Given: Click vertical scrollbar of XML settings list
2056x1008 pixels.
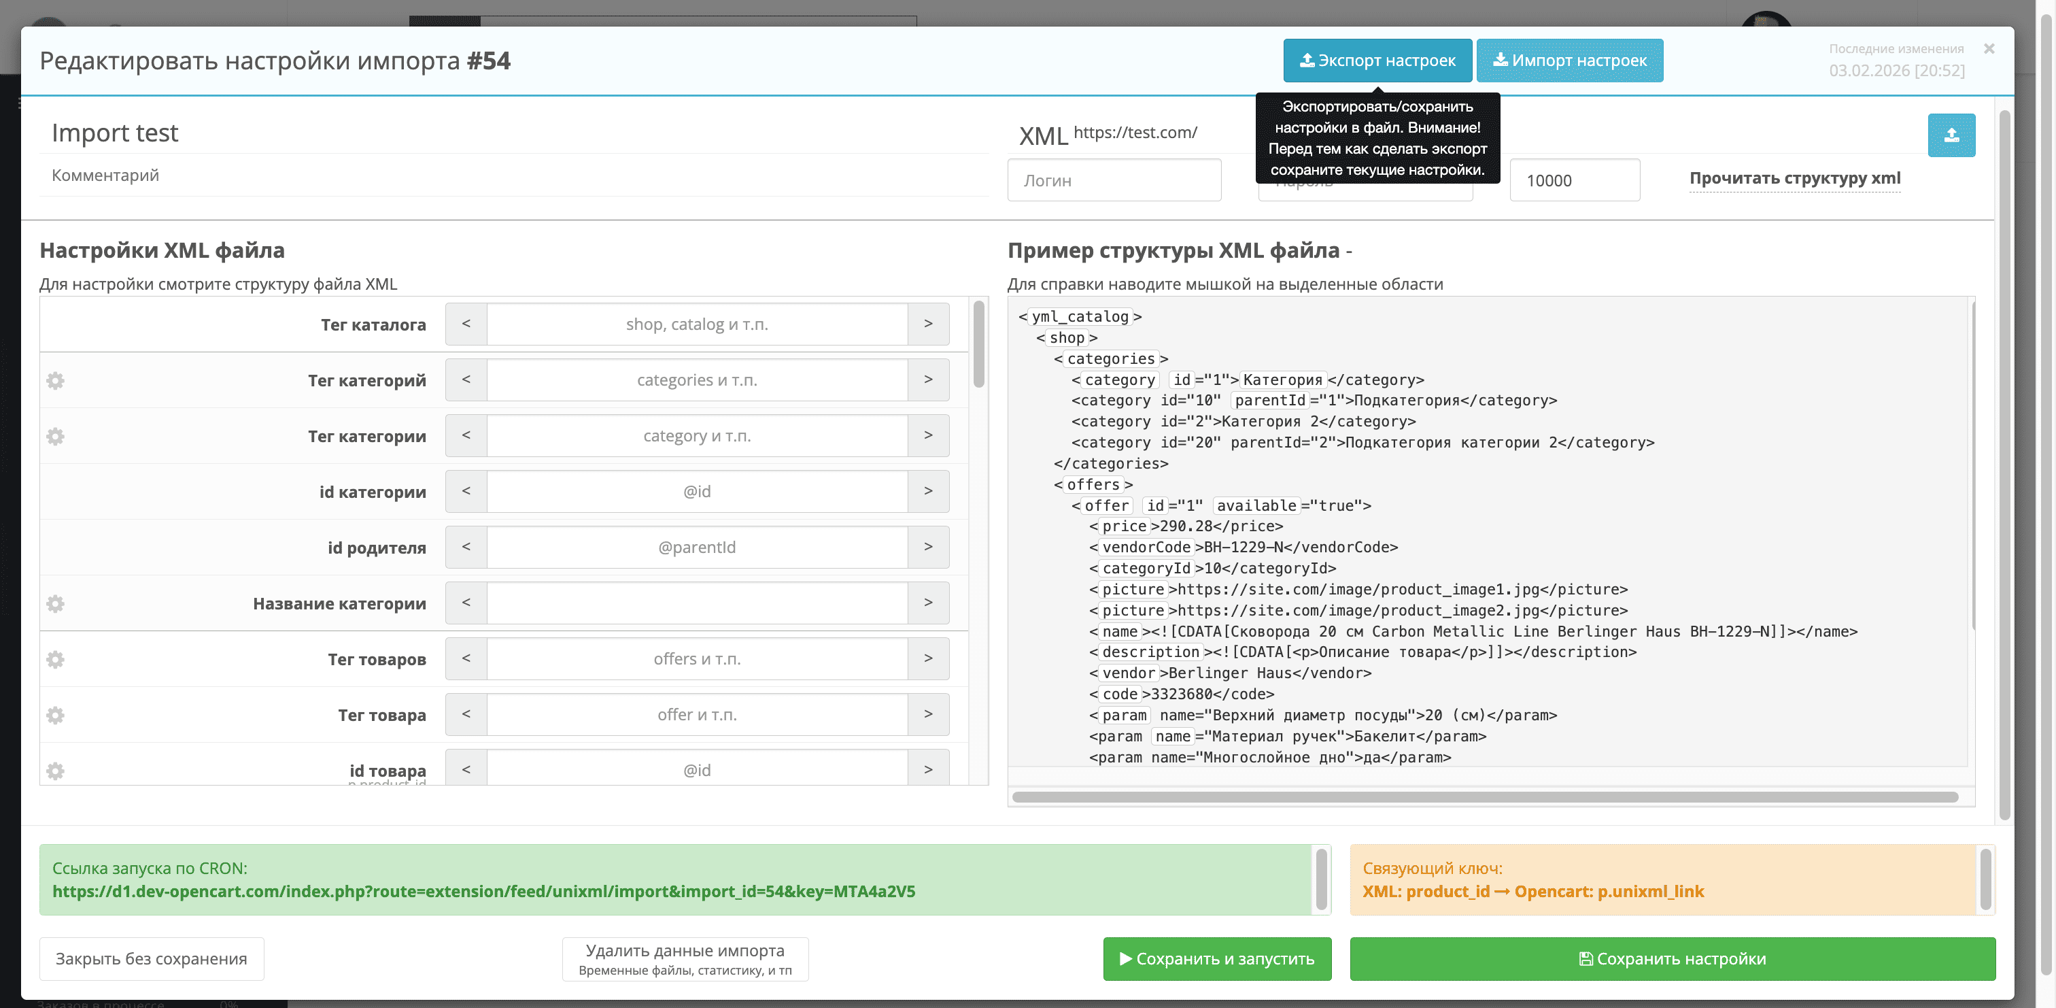Looking at the screenshot, I should 978,345.
